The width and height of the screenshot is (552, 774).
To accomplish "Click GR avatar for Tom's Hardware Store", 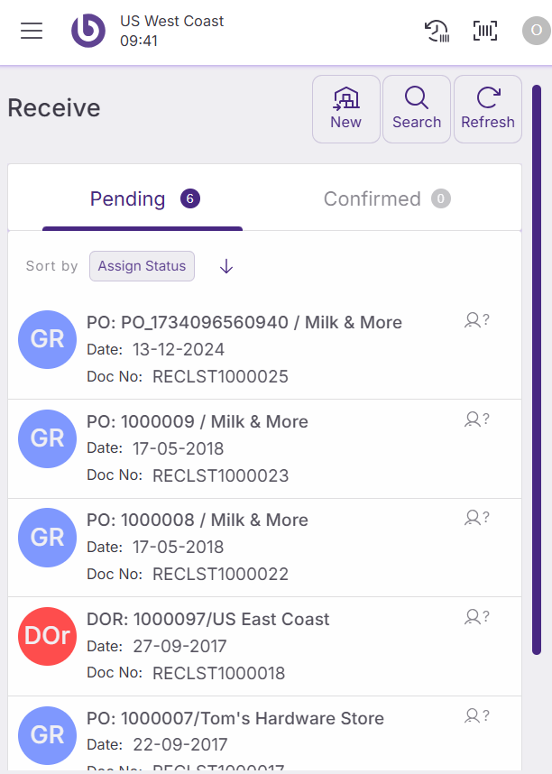I will 48,734.
